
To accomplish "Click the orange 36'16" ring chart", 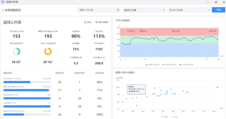I will (x=48, y=51).
